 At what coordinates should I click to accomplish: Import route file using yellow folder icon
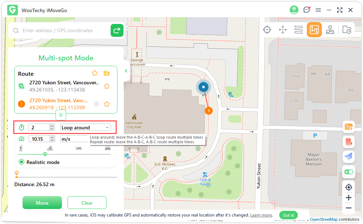click(x=106, y=73)
